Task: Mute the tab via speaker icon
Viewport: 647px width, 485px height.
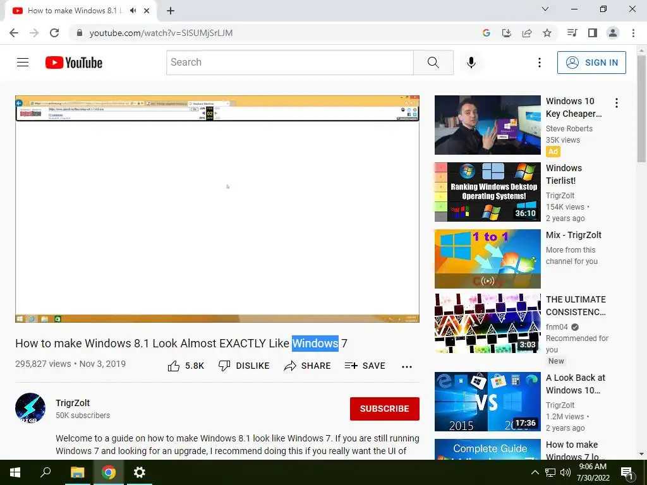Action: click(133, 11)
